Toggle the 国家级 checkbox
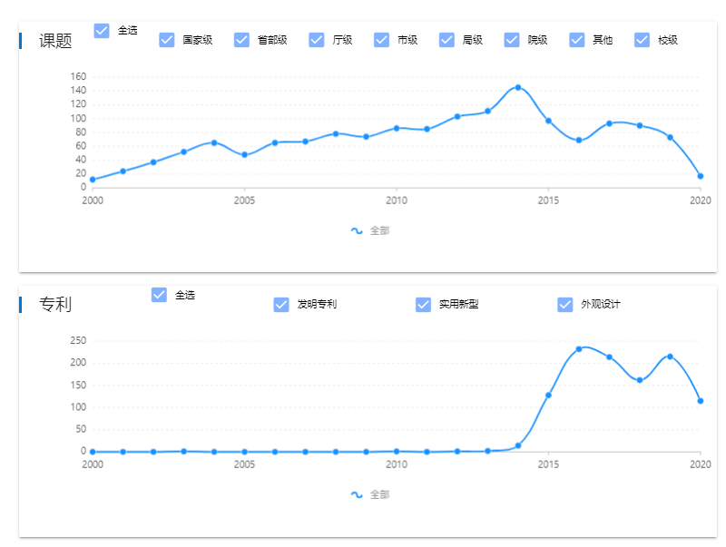 [x=167, y=40]
